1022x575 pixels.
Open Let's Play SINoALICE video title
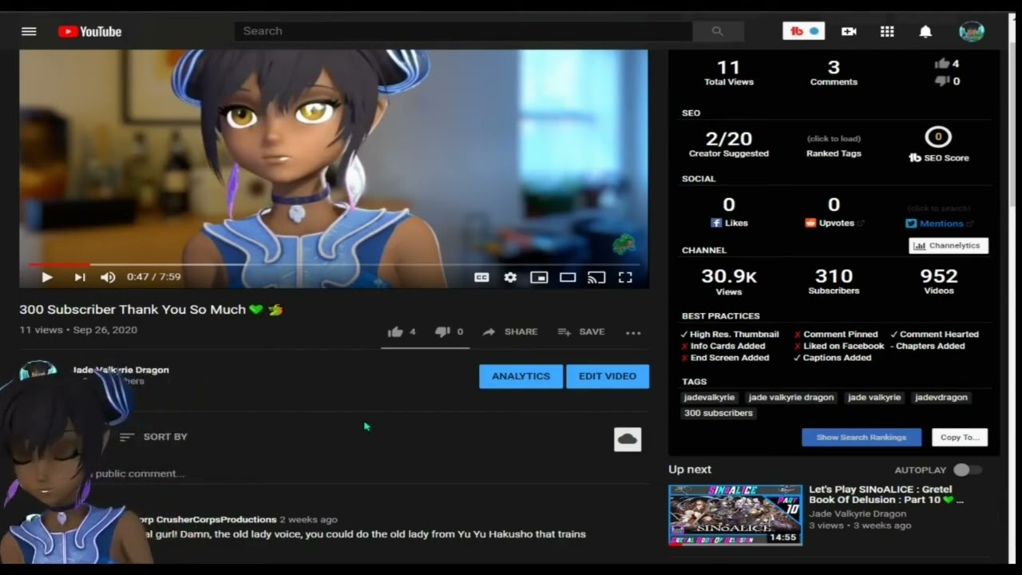[x=886, y=494]
